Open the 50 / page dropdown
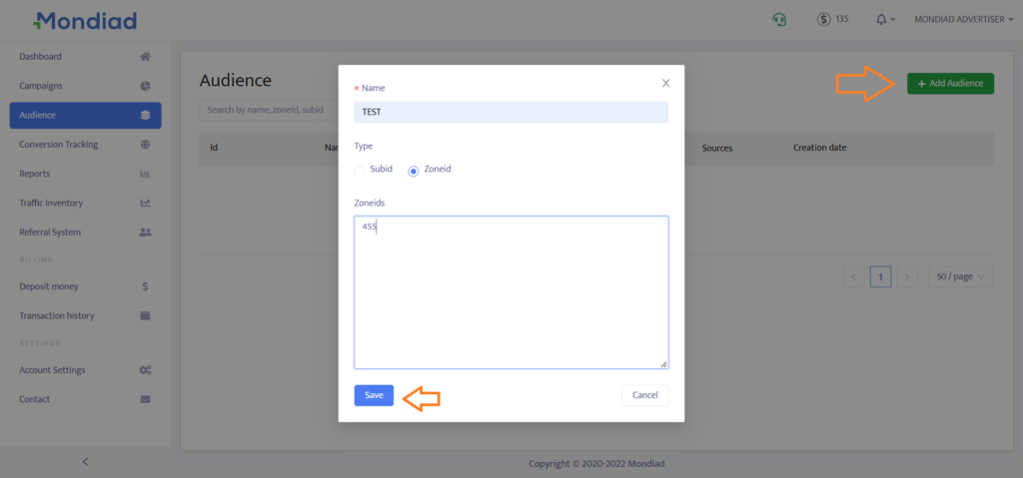This screenshot has height=478, width=1023. point(961,276)
